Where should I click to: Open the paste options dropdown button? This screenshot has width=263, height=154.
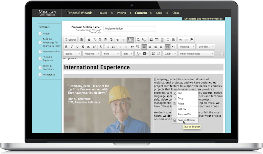coord(130,40)
